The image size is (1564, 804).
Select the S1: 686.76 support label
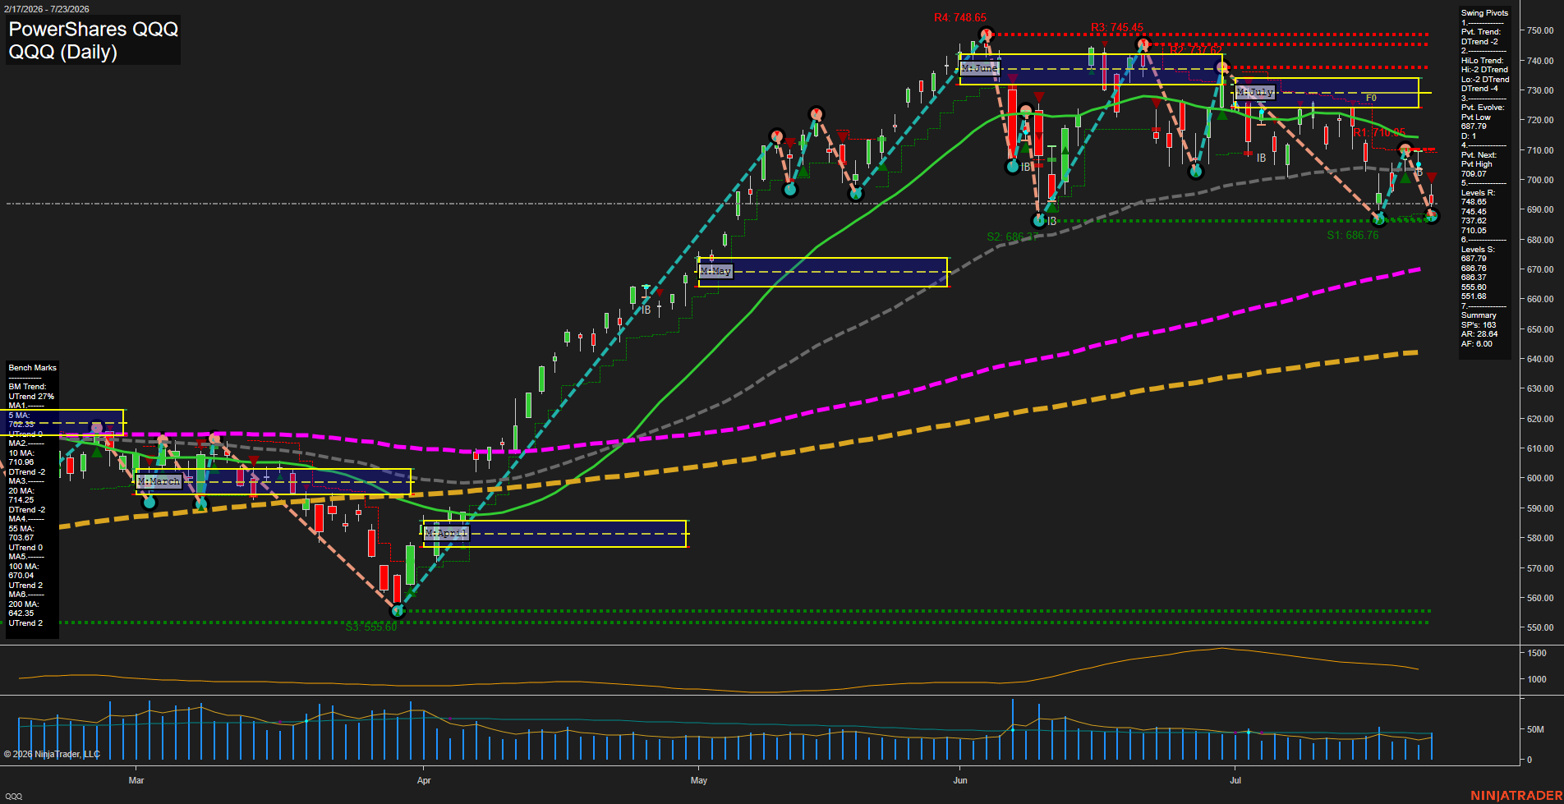click(1352, 235)
